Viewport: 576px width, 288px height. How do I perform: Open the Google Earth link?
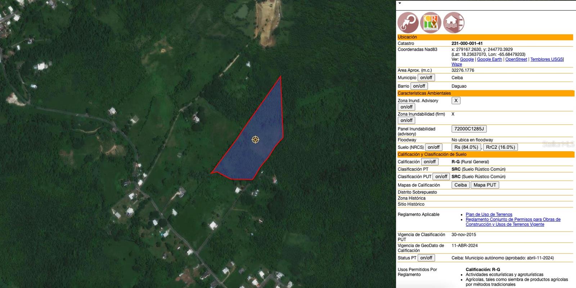(489, 59)
